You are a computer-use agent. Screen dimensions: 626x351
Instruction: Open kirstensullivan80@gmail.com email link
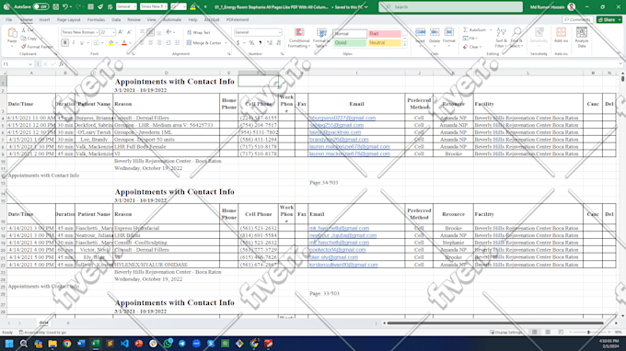coord(343,265)
